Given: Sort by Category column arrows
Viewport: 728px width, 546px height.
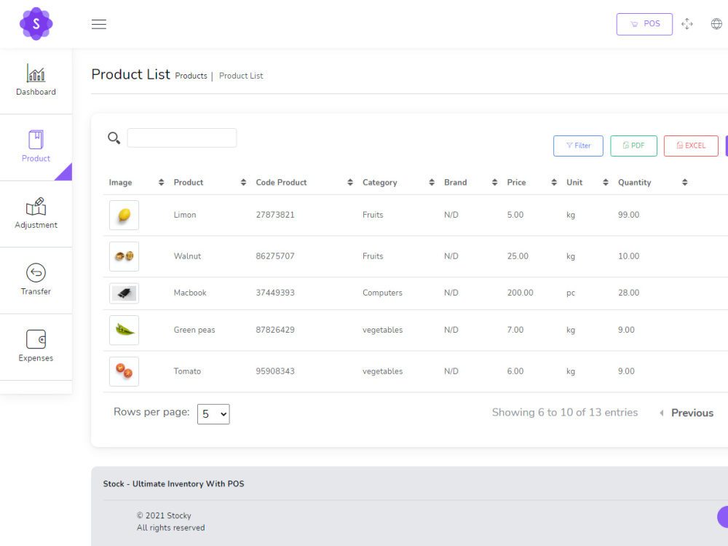Looking at the screenshot, I should pos(432,183).
